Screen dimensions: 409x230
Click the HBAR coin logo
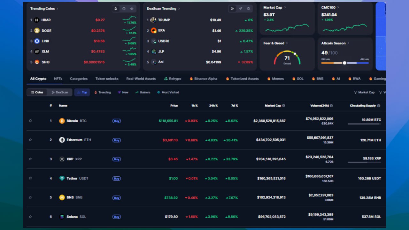(37, 20)
